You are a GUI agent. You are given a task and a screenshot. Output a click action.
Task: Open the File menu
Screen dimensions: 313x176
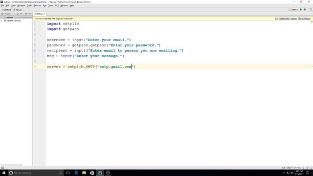2,5
